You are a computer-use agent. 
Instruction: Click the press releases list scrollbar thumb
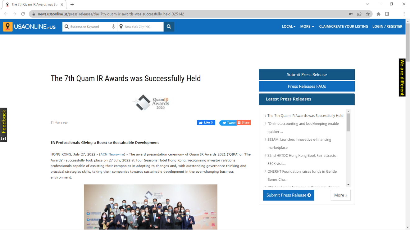(348, 122)
